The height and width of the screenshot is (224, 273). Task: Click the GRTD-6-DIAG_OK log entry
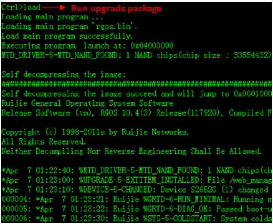coord(136,209)
